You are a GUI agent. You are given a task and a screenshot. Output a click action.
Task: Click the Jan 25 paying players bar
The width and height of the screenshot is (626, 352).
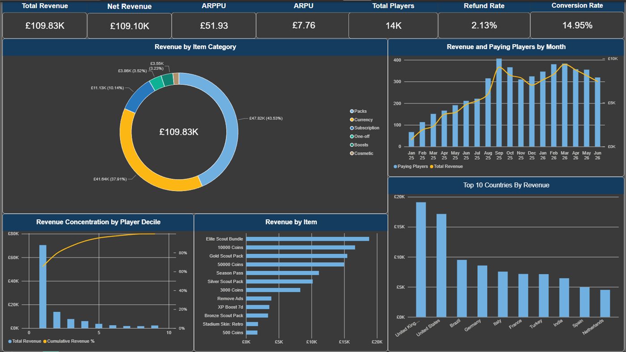pyautogui.click(x=411, y=139)
